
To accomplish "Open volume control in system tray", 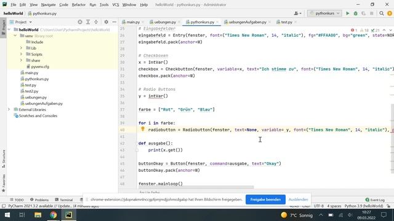I will [350, 215].
